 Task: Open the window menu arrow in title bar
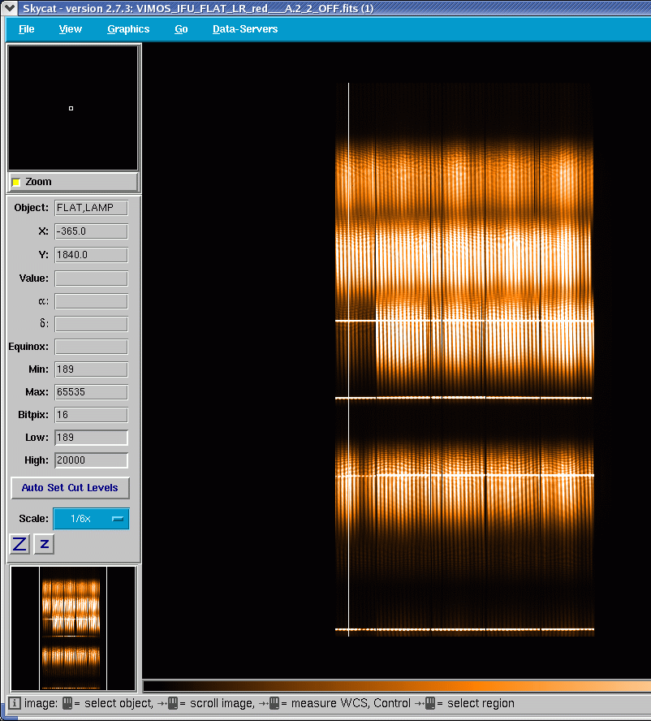[x=9, y=8]
